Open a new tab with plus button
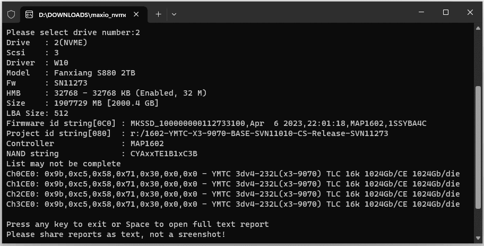This screenshot has width=484, height=246. (x=158, y=14)
